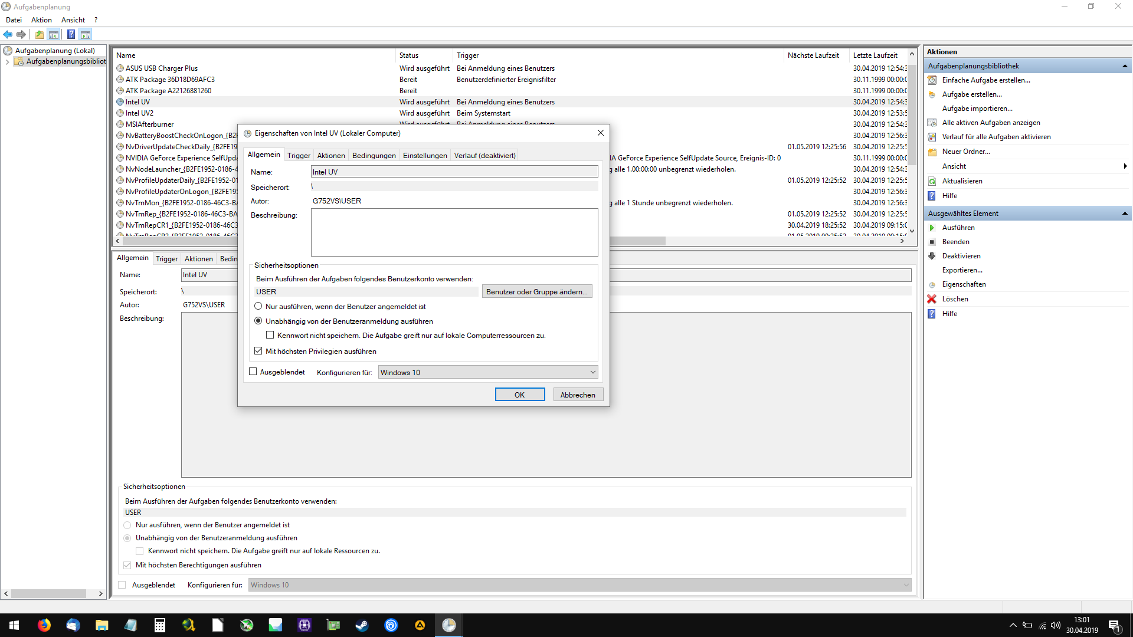Open the Konfigurieren für Windows 10 dropdown

[488, 372]
